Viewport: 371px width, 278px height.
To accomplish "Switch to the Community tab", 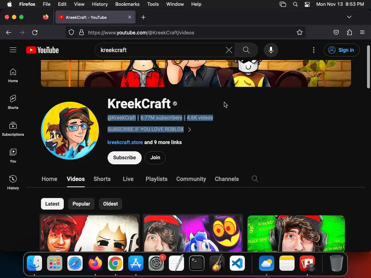I will (191, 179).
